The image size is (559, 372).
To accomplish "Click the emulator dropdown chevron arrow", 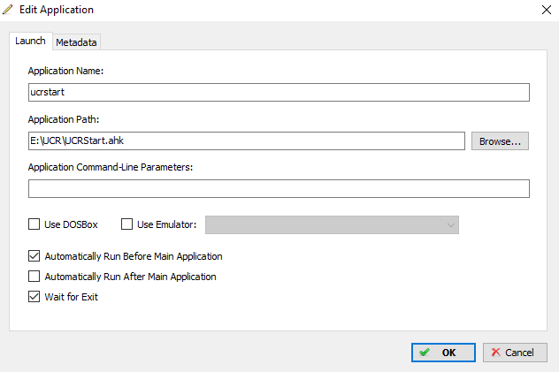I will click(x=450, y=225).
